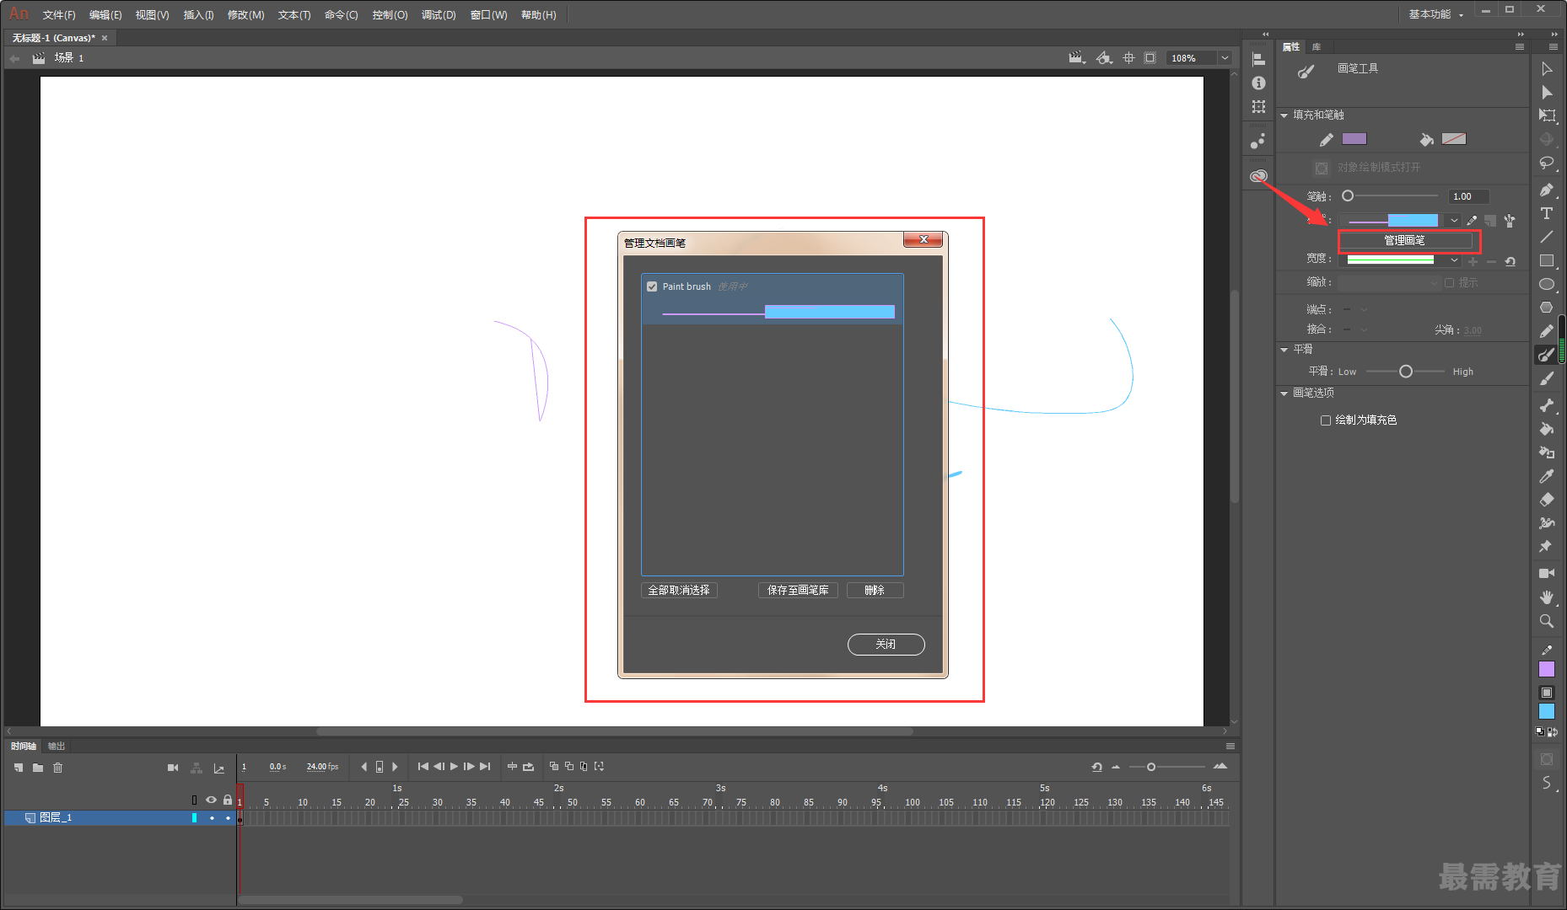The width and height of the screenshot is (1567, 910).
Task: Open the zoom percentage dropdown 108%
Action: (x=1225, y=58)
